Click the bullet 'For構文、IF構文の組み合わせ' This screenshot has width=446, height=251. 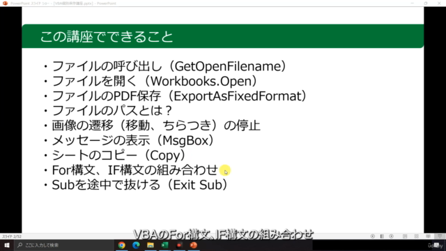click(130, 170)
